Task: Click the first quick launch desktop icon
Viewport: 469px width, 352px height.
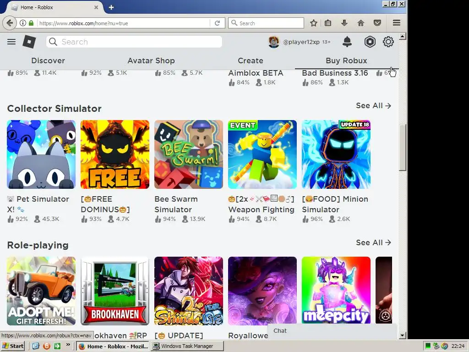Action: [x=36, y=346]
